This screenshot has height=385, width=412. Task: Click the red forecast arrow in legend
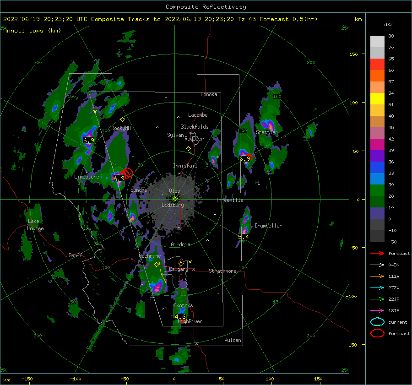pos(377,253)
